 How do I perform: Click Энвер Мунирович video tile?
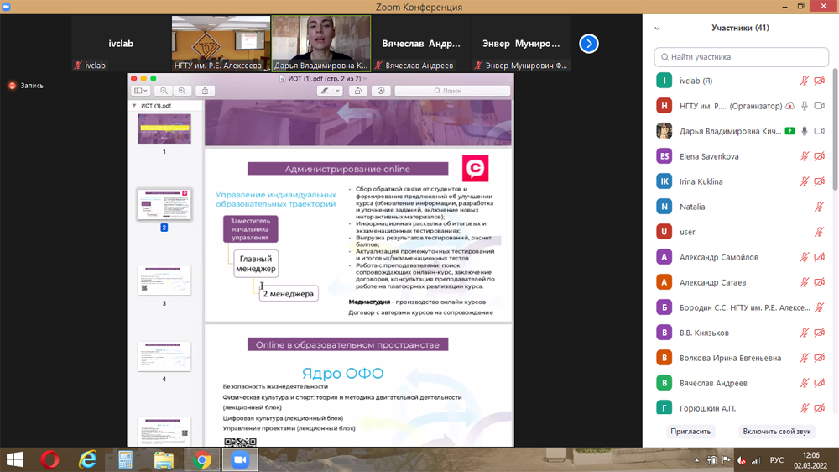pos(521,44)
